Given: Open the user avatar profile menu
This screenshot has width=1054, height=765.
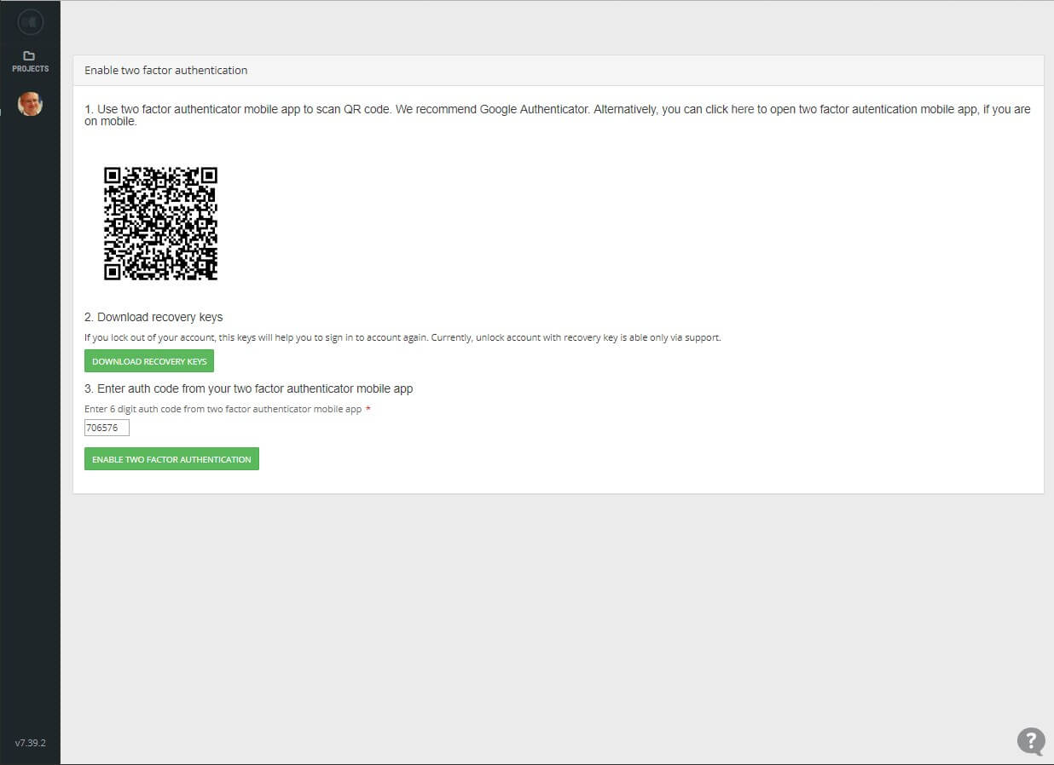Looking at the screenshot, I should tap(30, 104).
